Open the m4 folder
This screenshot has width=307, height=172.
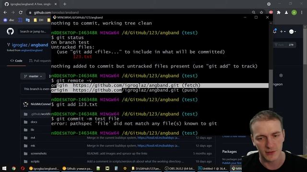coord(33,138)
